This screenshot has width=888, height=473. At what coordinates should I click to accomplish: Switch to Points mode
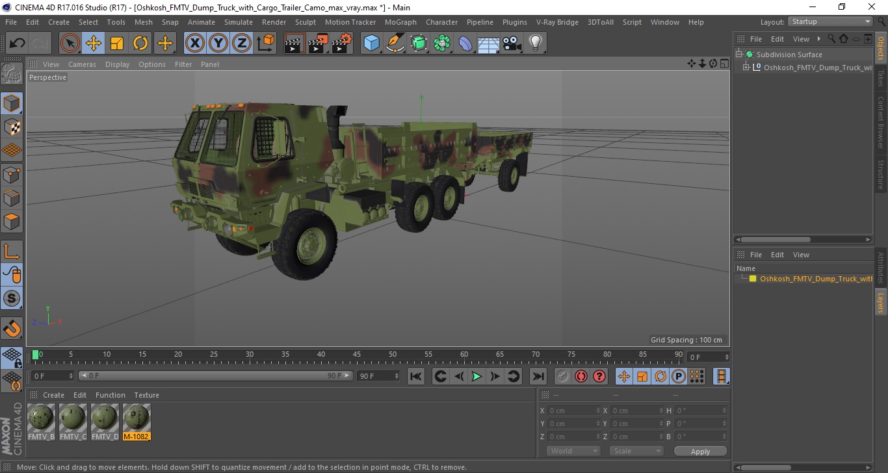(x=12, y=174)
